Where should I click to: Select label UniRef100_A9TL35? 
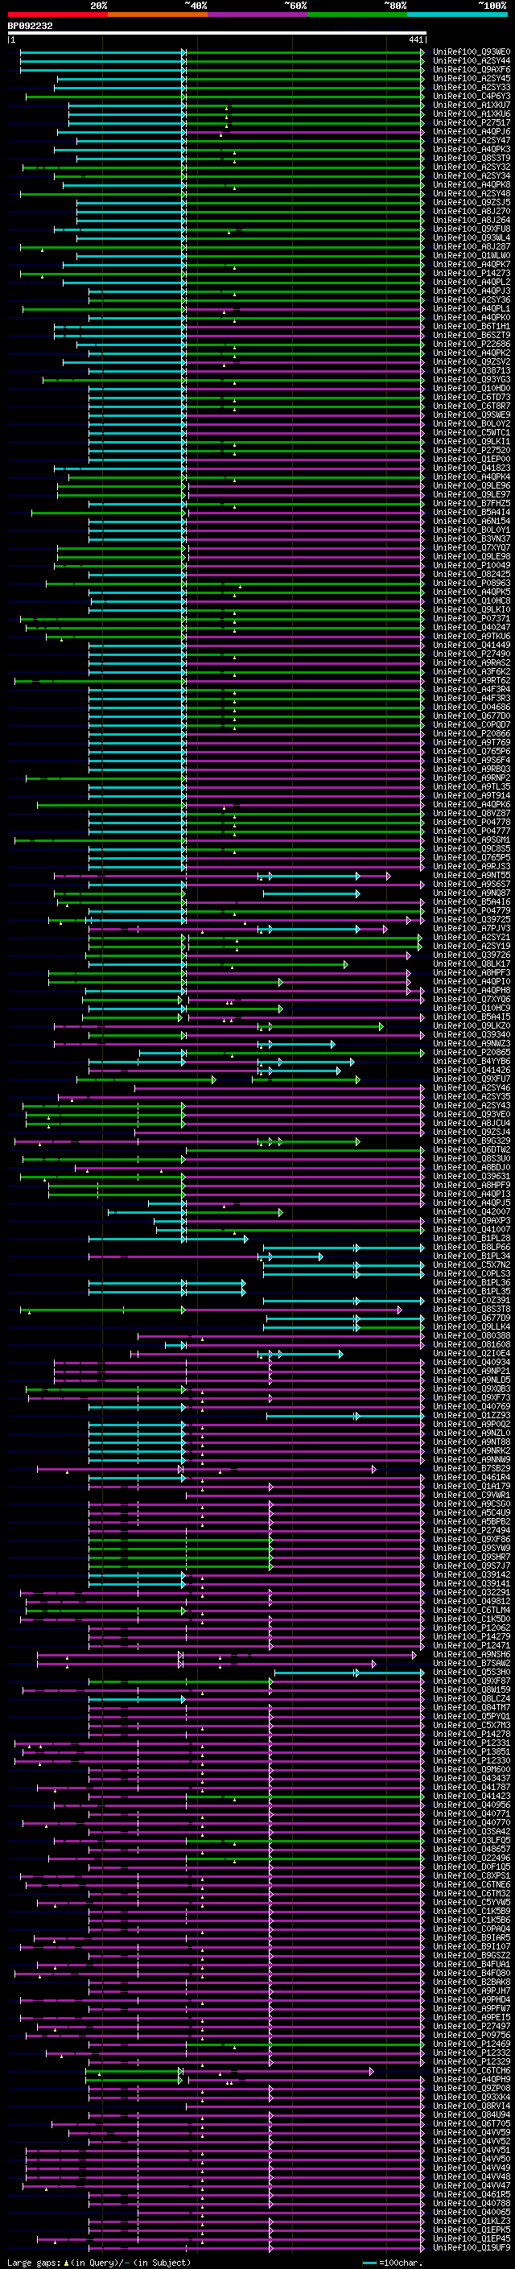(471, 786)
